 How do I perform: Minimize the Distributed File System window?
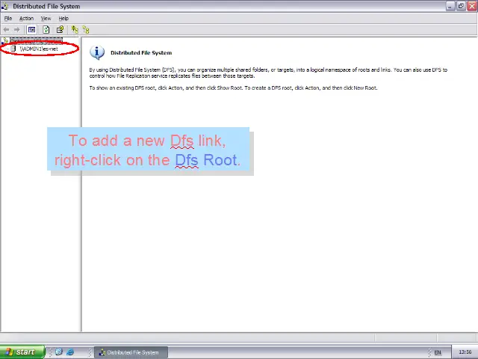click(450, 6)
